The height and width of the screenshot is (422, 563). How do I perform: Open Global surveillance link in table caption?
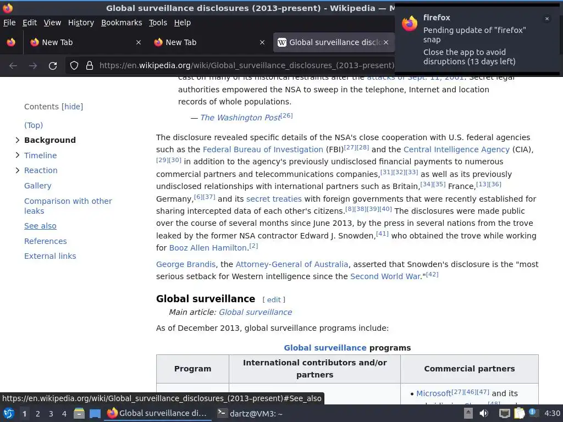point(325,348)
